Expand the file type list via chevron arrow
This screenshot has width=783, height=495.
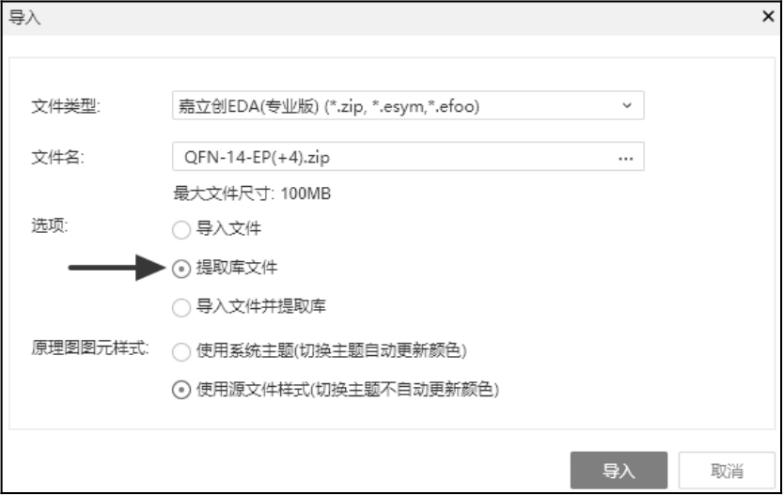click(627, 106)
